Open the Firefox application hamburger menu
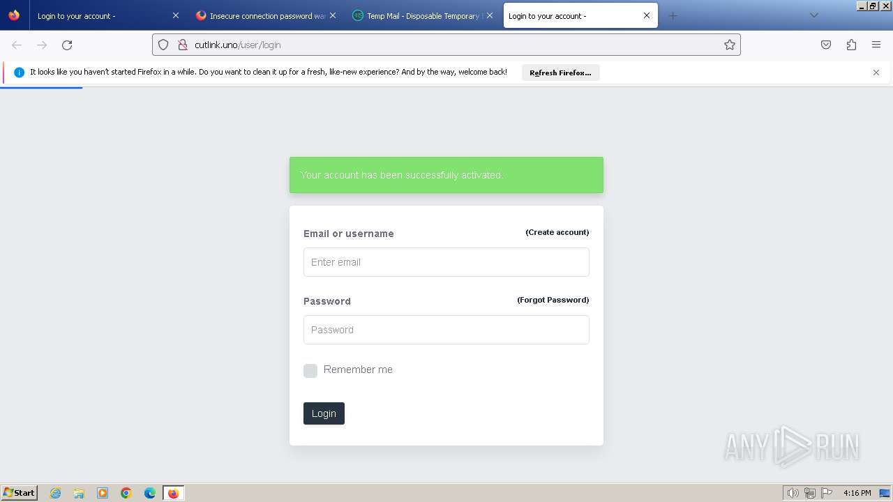The width and height of the screenshot is (893, 502). [x=876, y=45]
